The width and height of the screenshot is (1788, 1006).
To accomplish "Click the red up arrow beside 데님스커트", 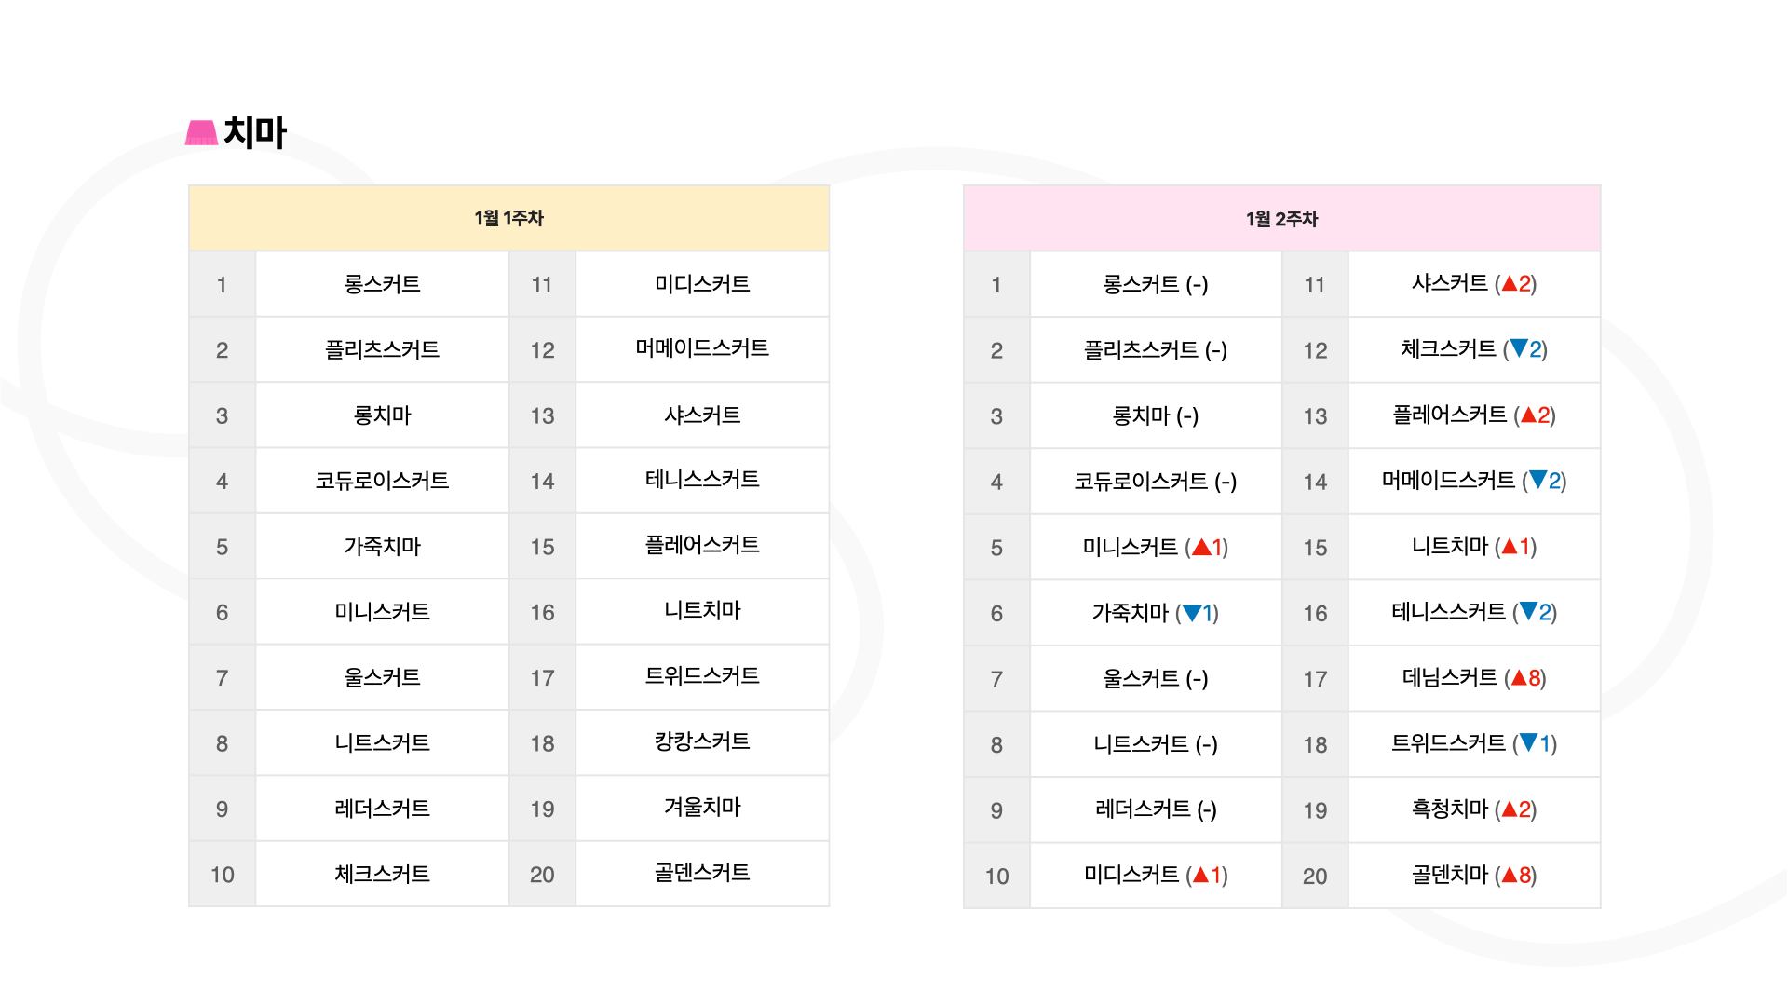I will 1519,677.
